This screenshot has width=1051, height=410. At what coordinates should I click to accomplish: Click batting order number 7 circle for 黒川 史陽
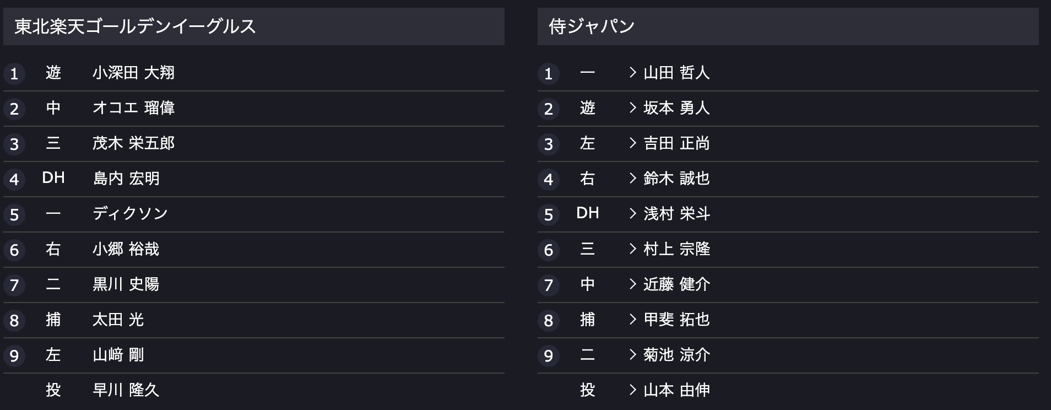tap(14, 285)
